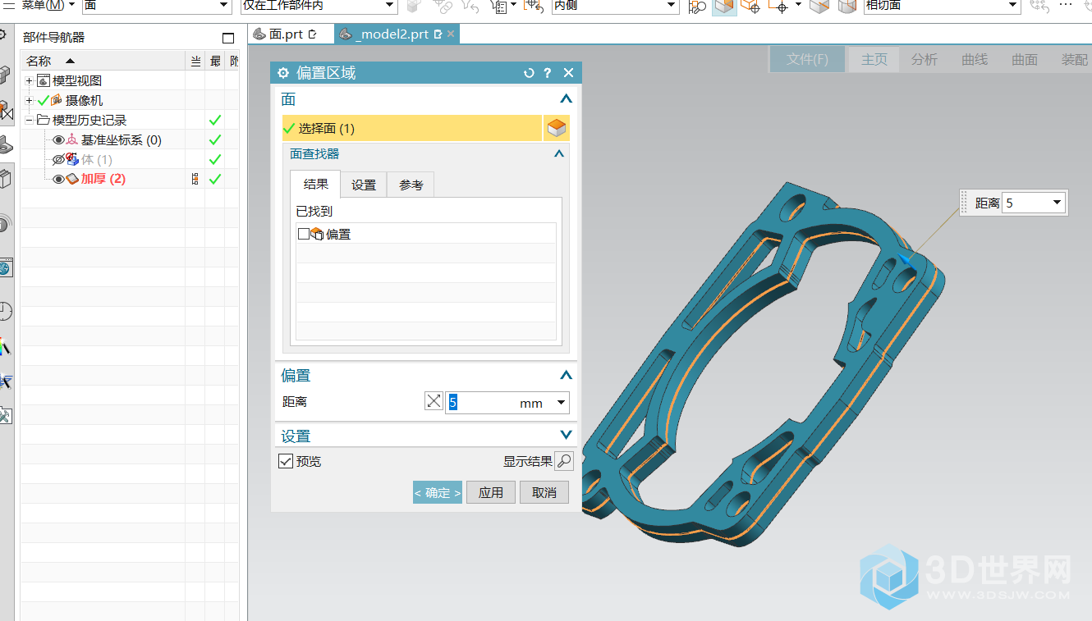
Task: Reset the 偏置区域 dialog
Action: coord(529,73)
